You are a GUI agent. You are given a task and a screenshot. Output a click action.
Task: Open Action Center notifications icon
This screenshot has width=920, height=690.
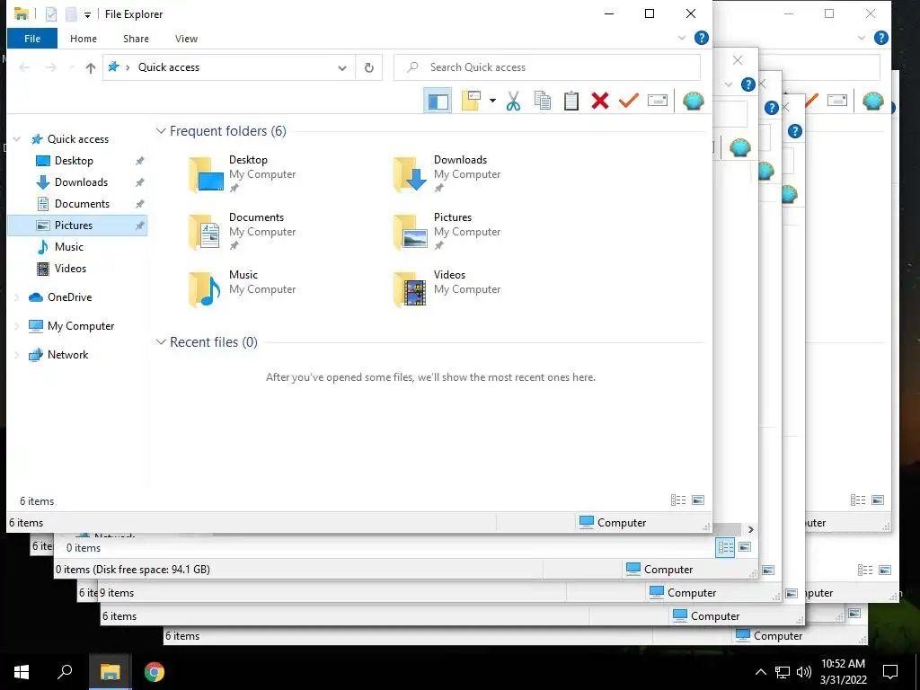pos(890,672)
